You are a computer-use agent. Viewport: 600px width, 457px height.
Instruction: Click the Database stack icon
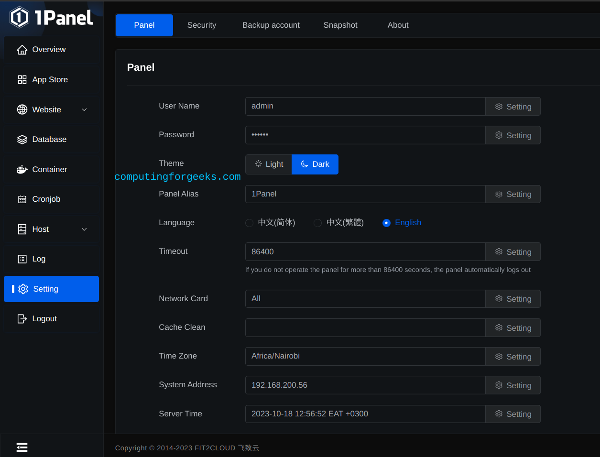tap(22, 139)
